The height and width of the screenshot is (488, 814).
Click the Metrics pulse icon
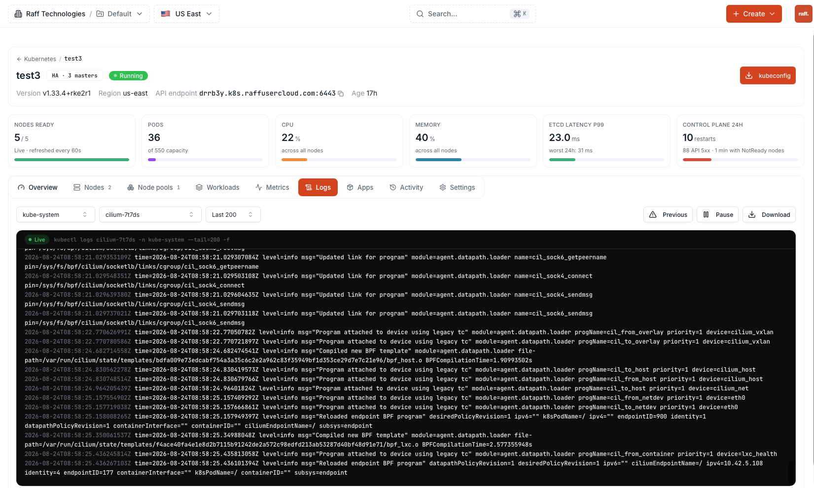pos(259,187)
